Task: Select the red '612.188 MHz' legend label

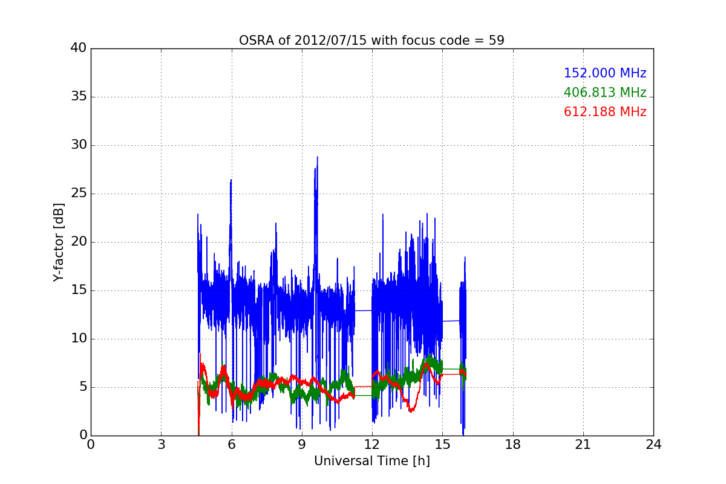Action: pos(605,112)
